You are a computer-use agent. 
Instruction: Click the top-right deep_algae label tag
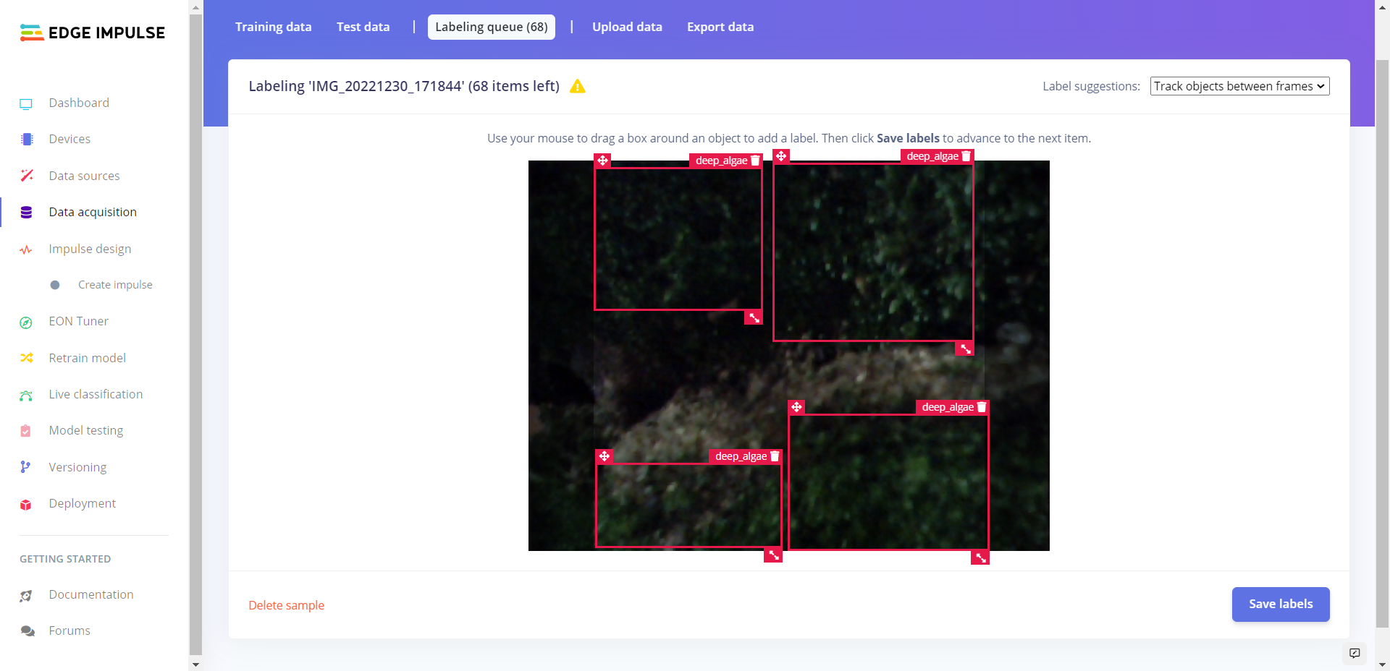[x=932, y=156]
